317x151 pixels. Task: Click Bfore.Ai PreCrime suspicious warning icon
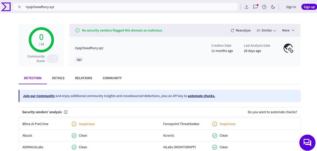[74, 124]
